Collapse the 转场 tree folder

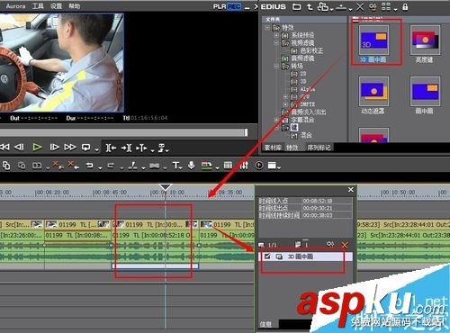pos(276,66)
